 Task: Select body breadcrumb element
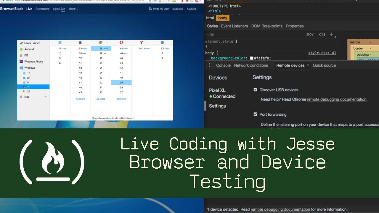(x=223, y=18)
